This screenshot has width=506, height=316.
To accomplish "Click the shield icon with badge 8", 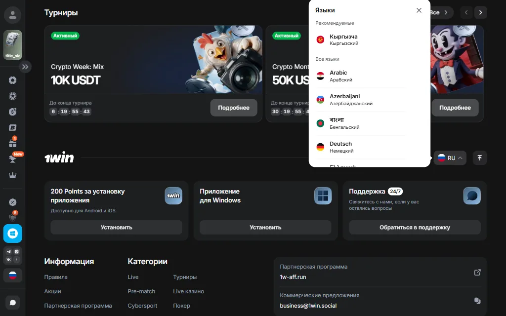I will pos(12,217).
